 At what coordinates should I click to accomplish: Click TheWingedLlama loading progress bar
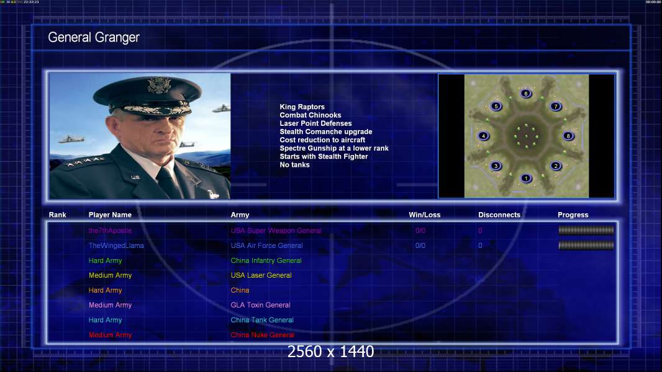(586, 245)
